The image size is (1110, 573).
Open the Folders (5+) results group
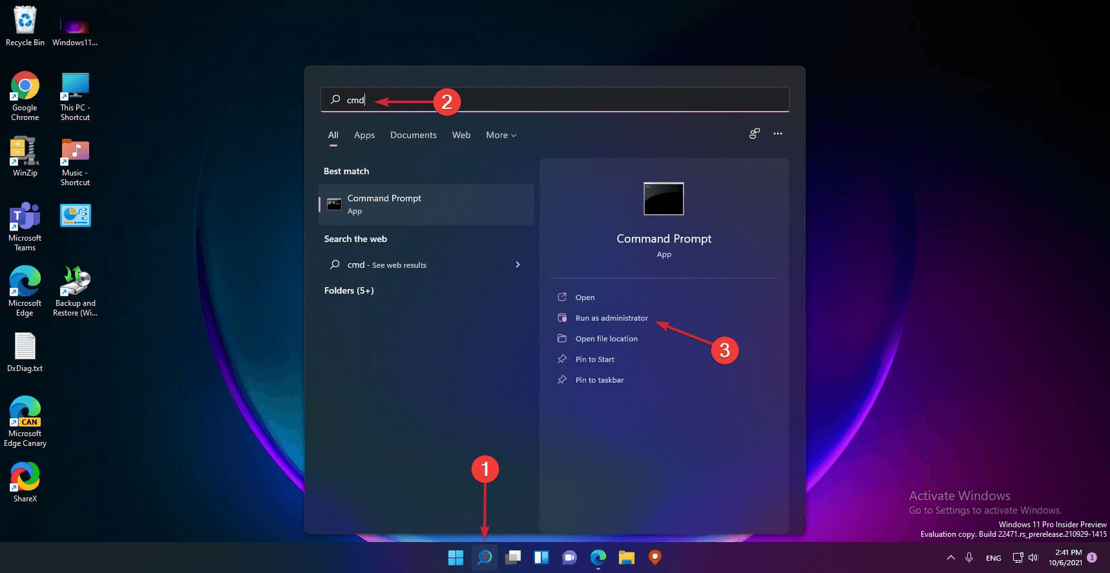[349, 290]
